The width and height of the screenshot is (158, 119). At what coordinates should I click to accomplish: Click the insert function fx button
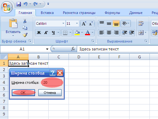coord(73,49)
